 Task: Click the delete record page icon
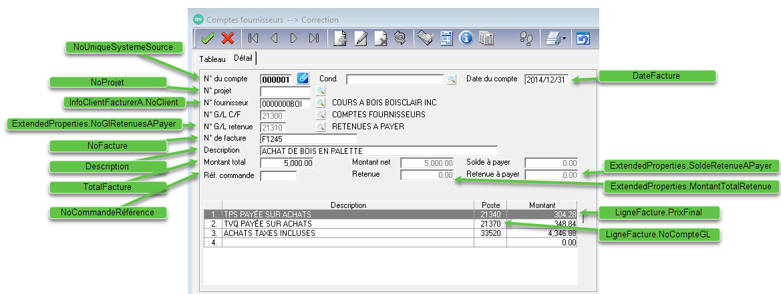point(381,39)
